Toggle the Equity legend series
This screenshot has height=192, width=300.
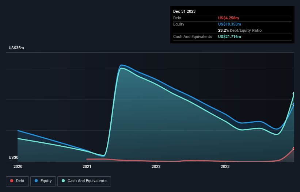coord(43,181)
